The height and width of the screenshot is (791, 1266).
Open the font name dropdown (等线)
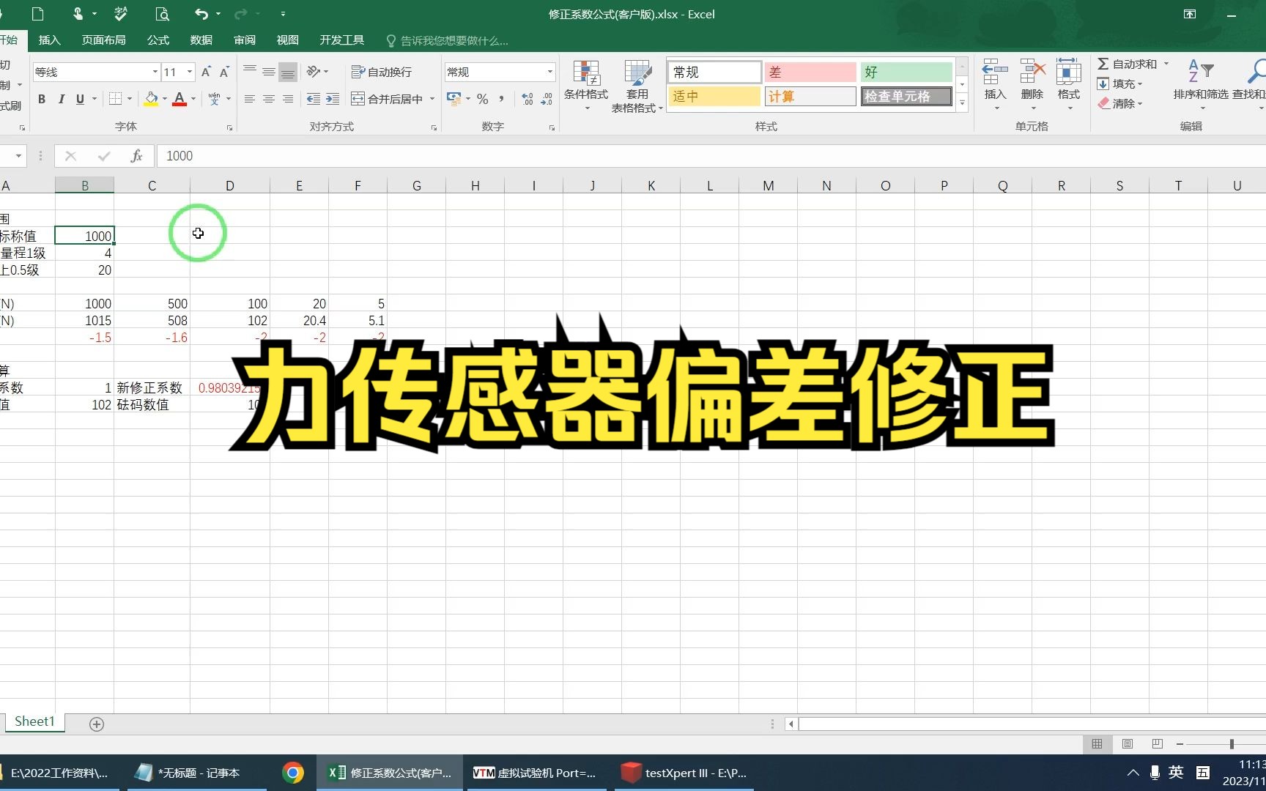pyautogui.click(x=155, y=72)
